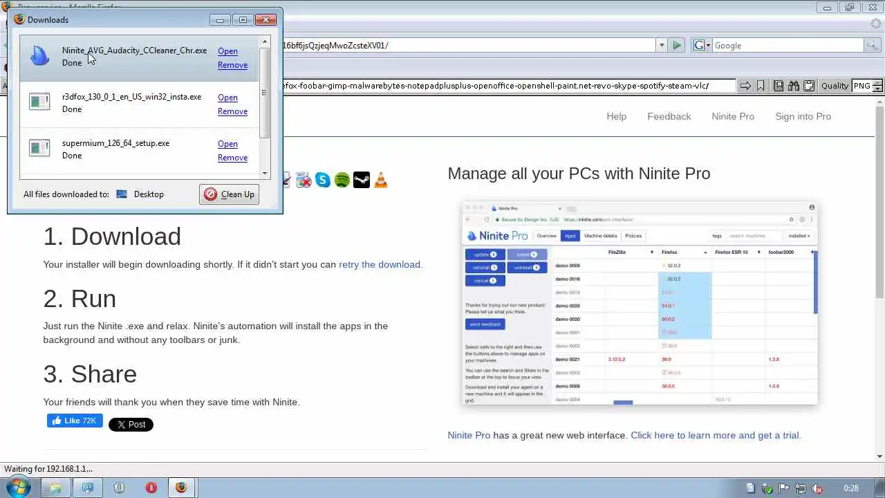Open the Ninite installer download
The image size is (885, 498).
(227, 51)
